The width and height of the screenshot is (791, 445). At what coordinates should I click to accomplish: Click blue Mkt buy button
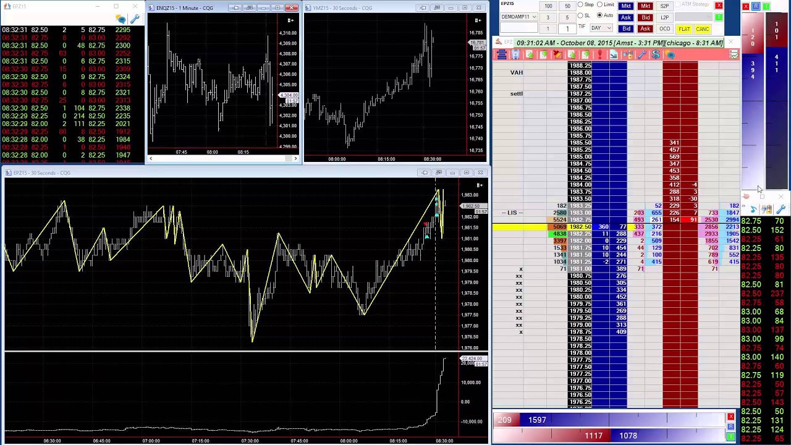[x=626, y=6]
